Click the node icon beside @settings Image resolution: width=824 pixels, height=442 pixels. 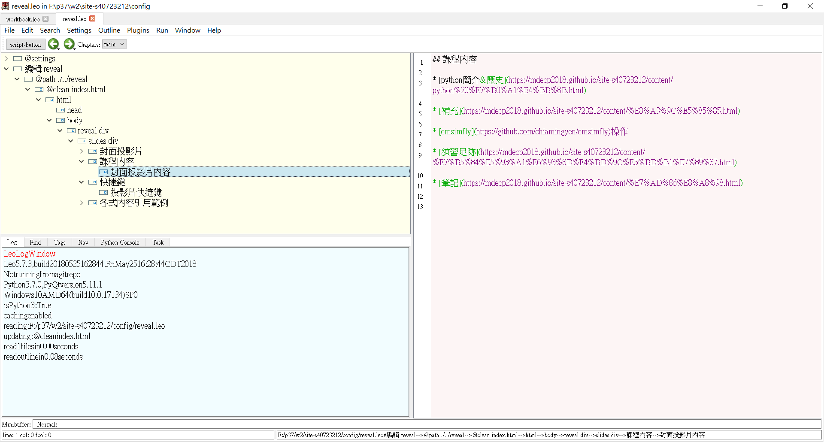(18, 59)
